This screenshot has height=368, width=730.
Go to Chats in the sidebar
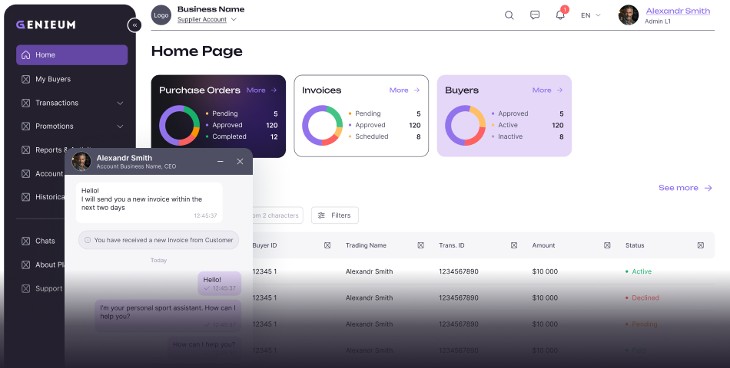pos(45,241)
